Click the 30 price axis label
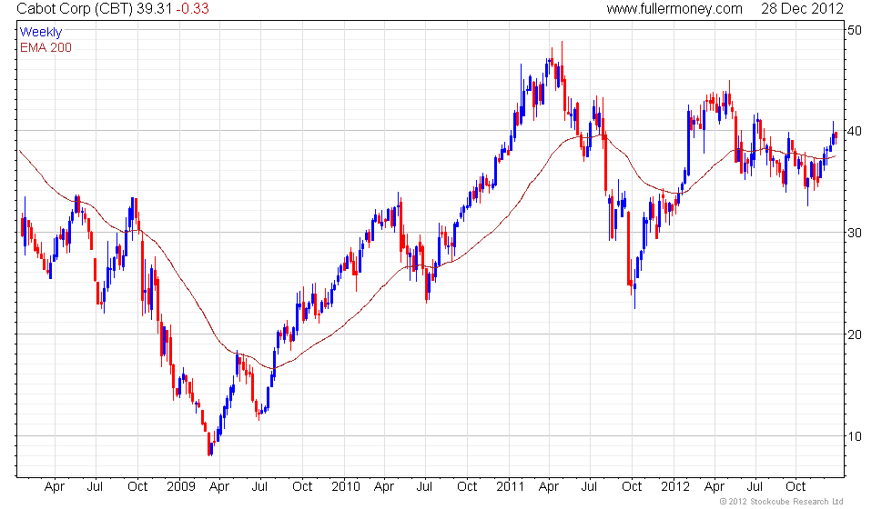 (x=855, y=233)
